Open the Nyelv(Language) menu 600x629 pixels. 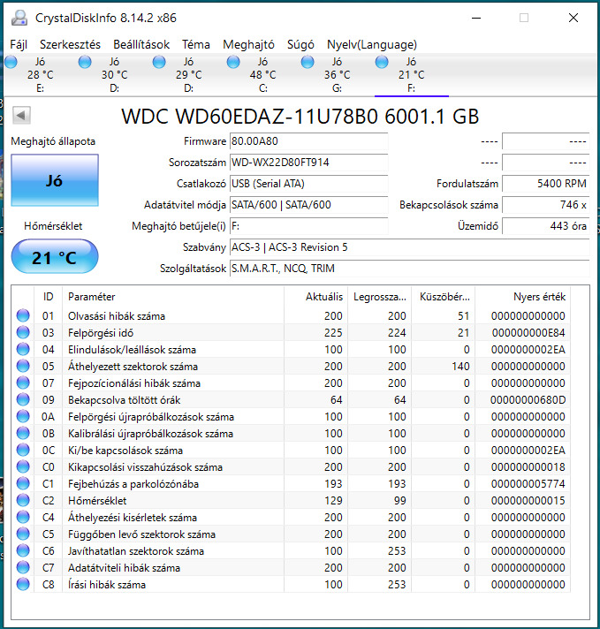(x=372, y=44)
